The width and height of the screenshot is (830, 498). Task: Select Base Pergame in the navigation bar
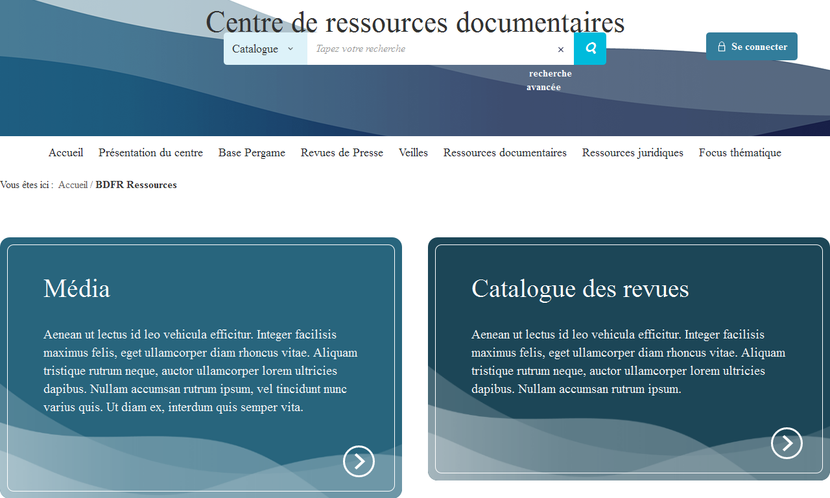click(252, 153)
